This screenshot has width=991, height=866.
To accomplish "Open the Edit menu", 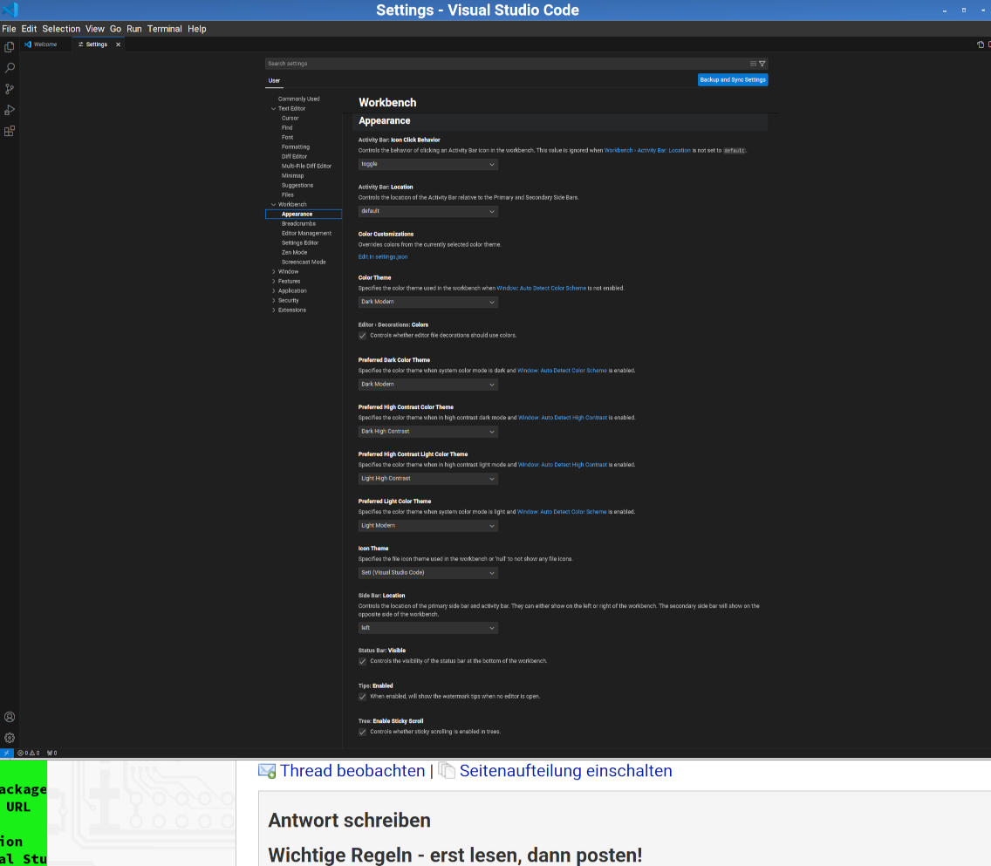I will click(x=29, y=29).
